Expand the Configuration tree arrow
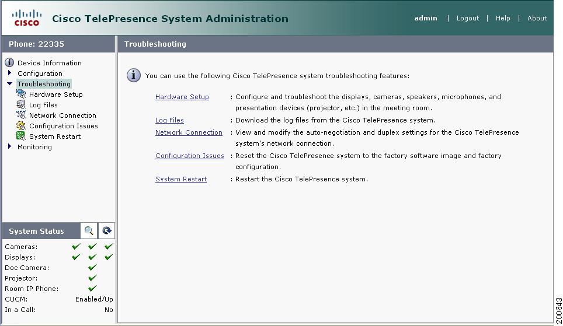The width and height of the screenshot is (563, 326). pyautogui.click(x=10, y=73)
